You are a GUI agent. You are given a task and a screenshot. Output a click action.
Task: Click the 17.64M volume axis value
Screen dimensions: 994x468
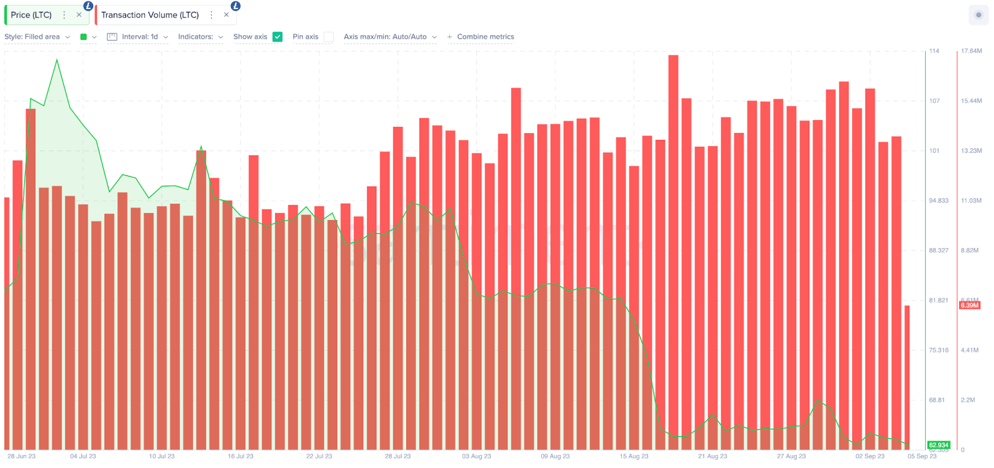(x=972, y=51)
